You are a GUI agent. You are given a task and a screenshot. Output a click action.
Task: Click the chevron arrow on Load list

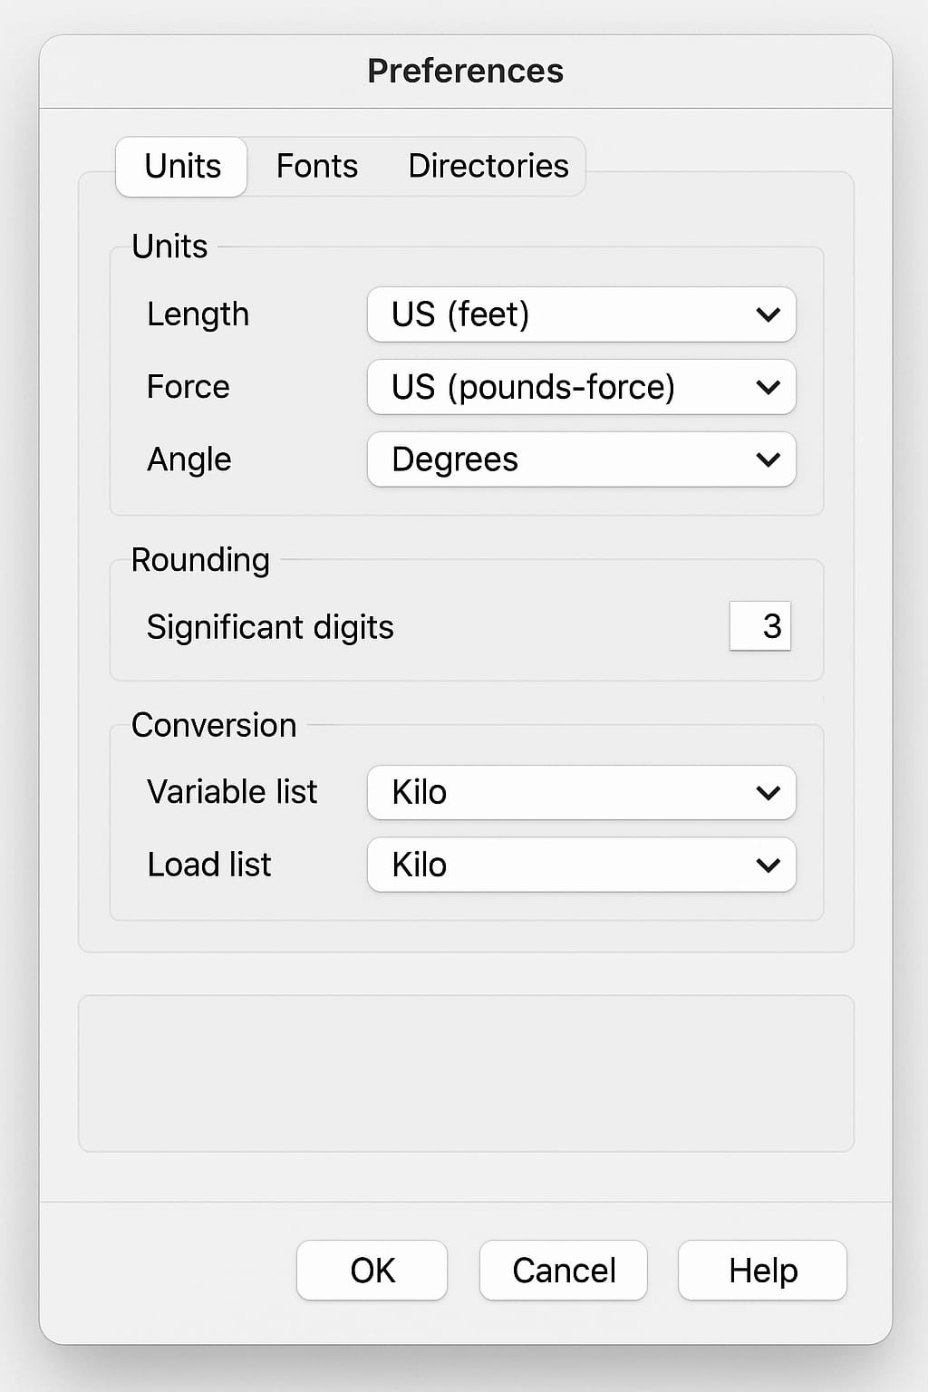point(768,865)
